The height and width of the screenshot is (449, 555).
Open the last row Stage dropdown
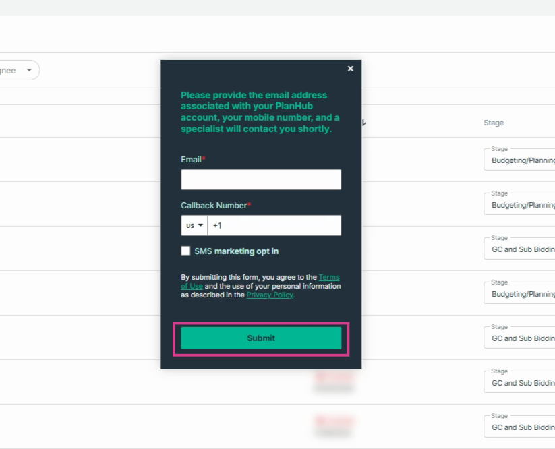coord(519,427)
